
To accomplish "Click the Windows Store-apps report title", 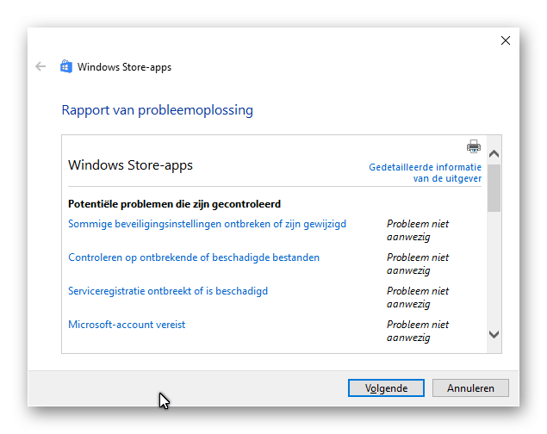I will click(130, 164).
